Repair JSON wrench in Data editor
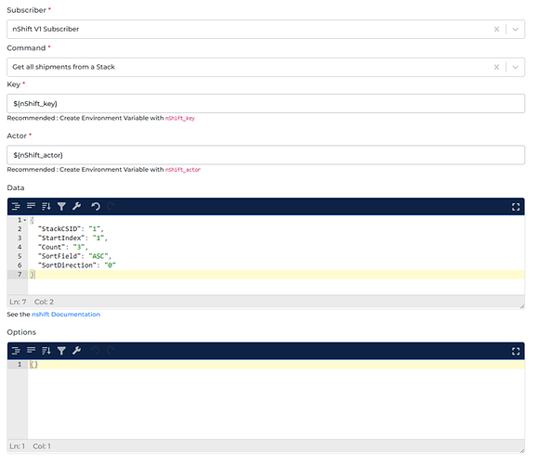 pos(76,206)
